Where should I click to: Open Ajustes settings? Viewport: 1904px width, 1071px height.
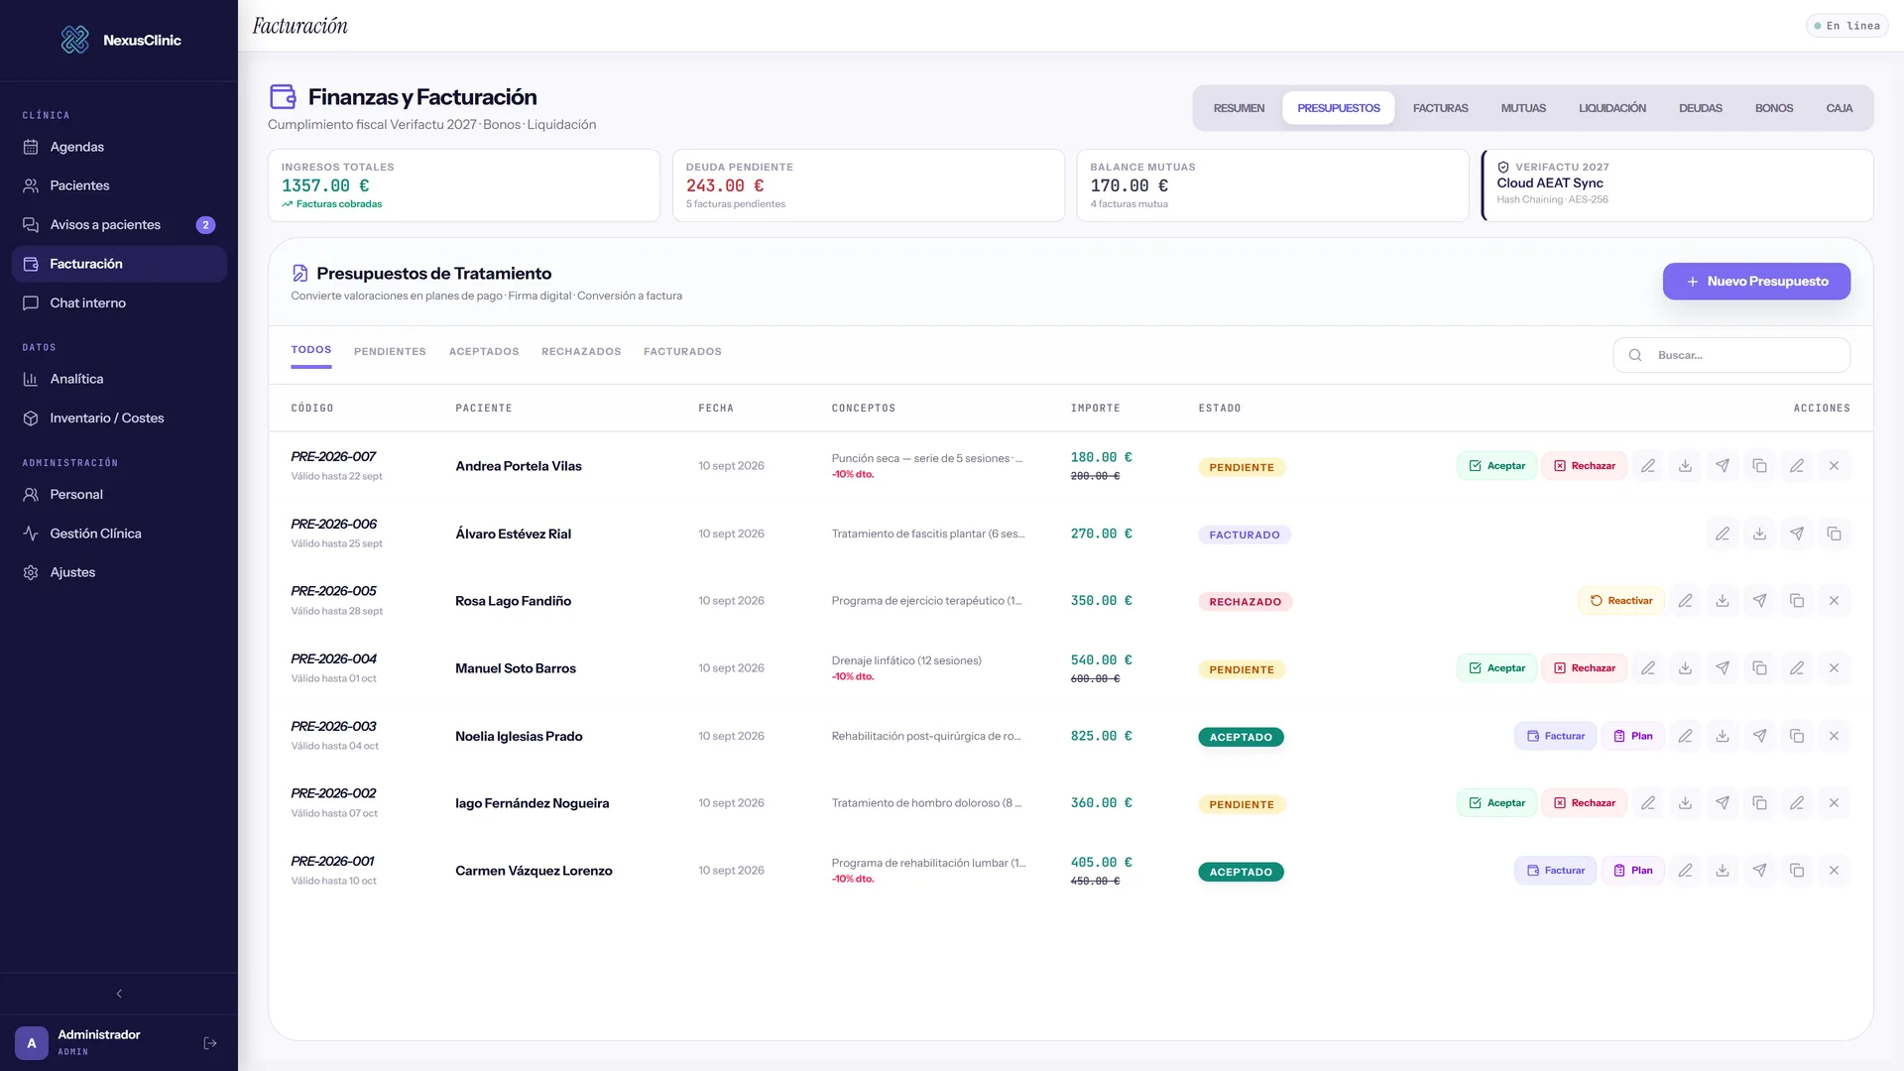point(119,572)
